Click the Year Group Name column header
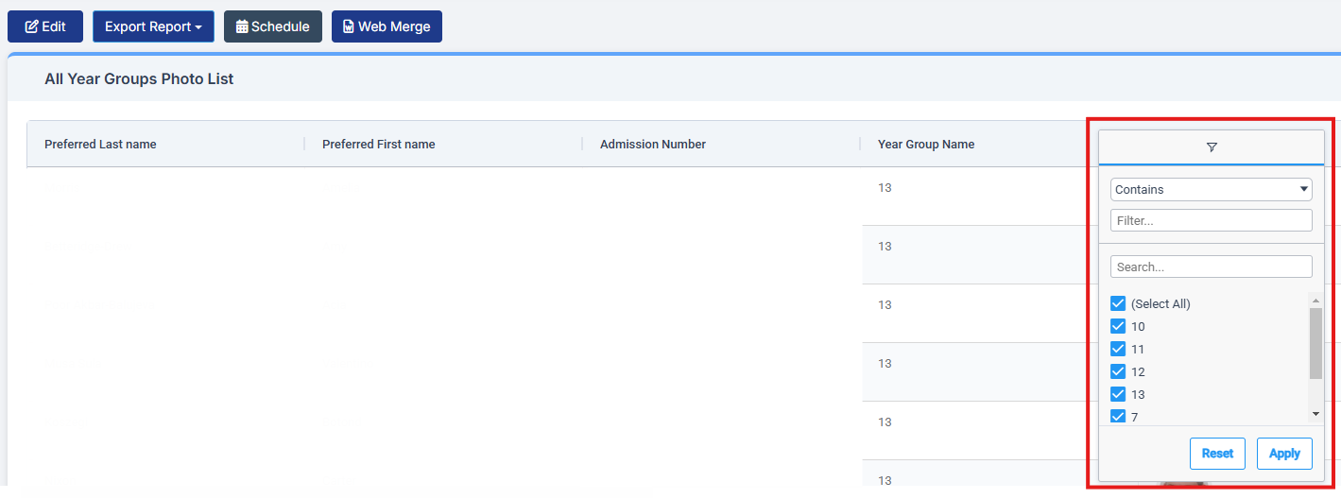1341x499 pixels. 925,145
